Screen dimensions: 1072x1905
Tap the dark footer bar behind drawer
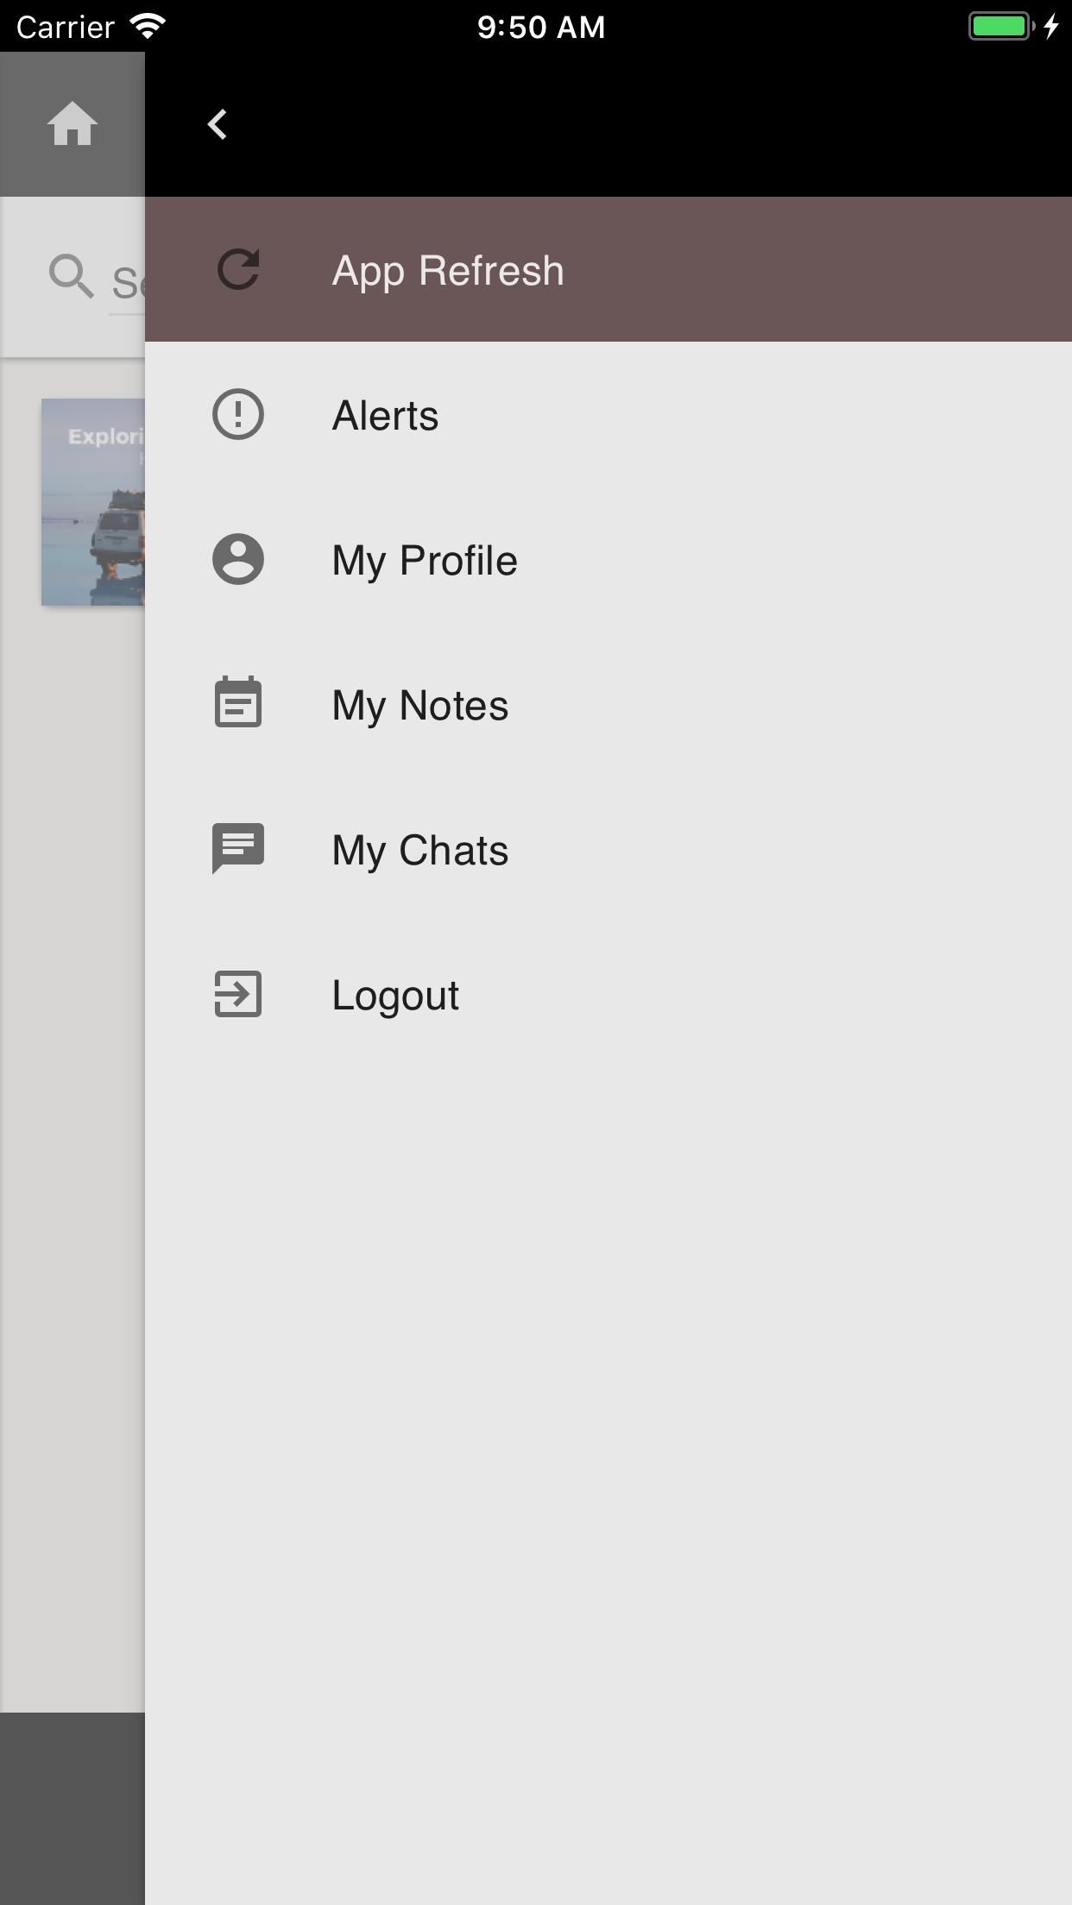tap(73, 1808)
